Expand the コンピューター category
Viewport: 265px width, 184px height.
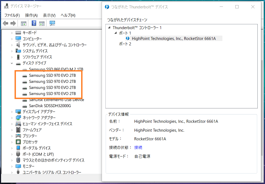(12, 39)
